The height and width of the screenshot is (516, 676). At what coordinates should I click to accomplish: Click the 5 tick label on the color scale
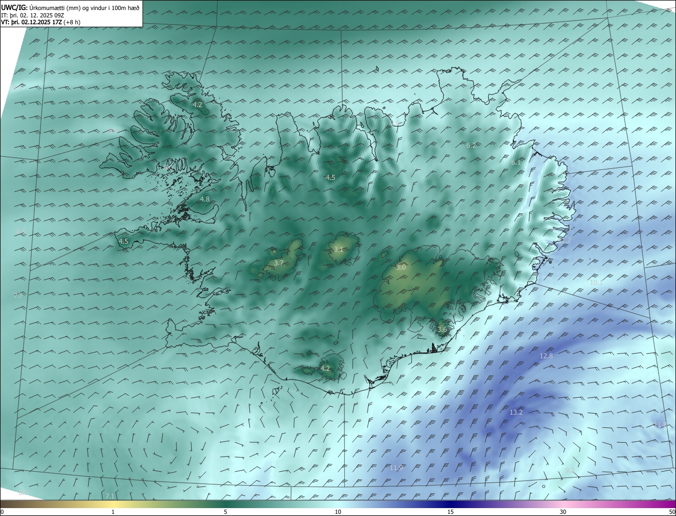pos(226,512)
